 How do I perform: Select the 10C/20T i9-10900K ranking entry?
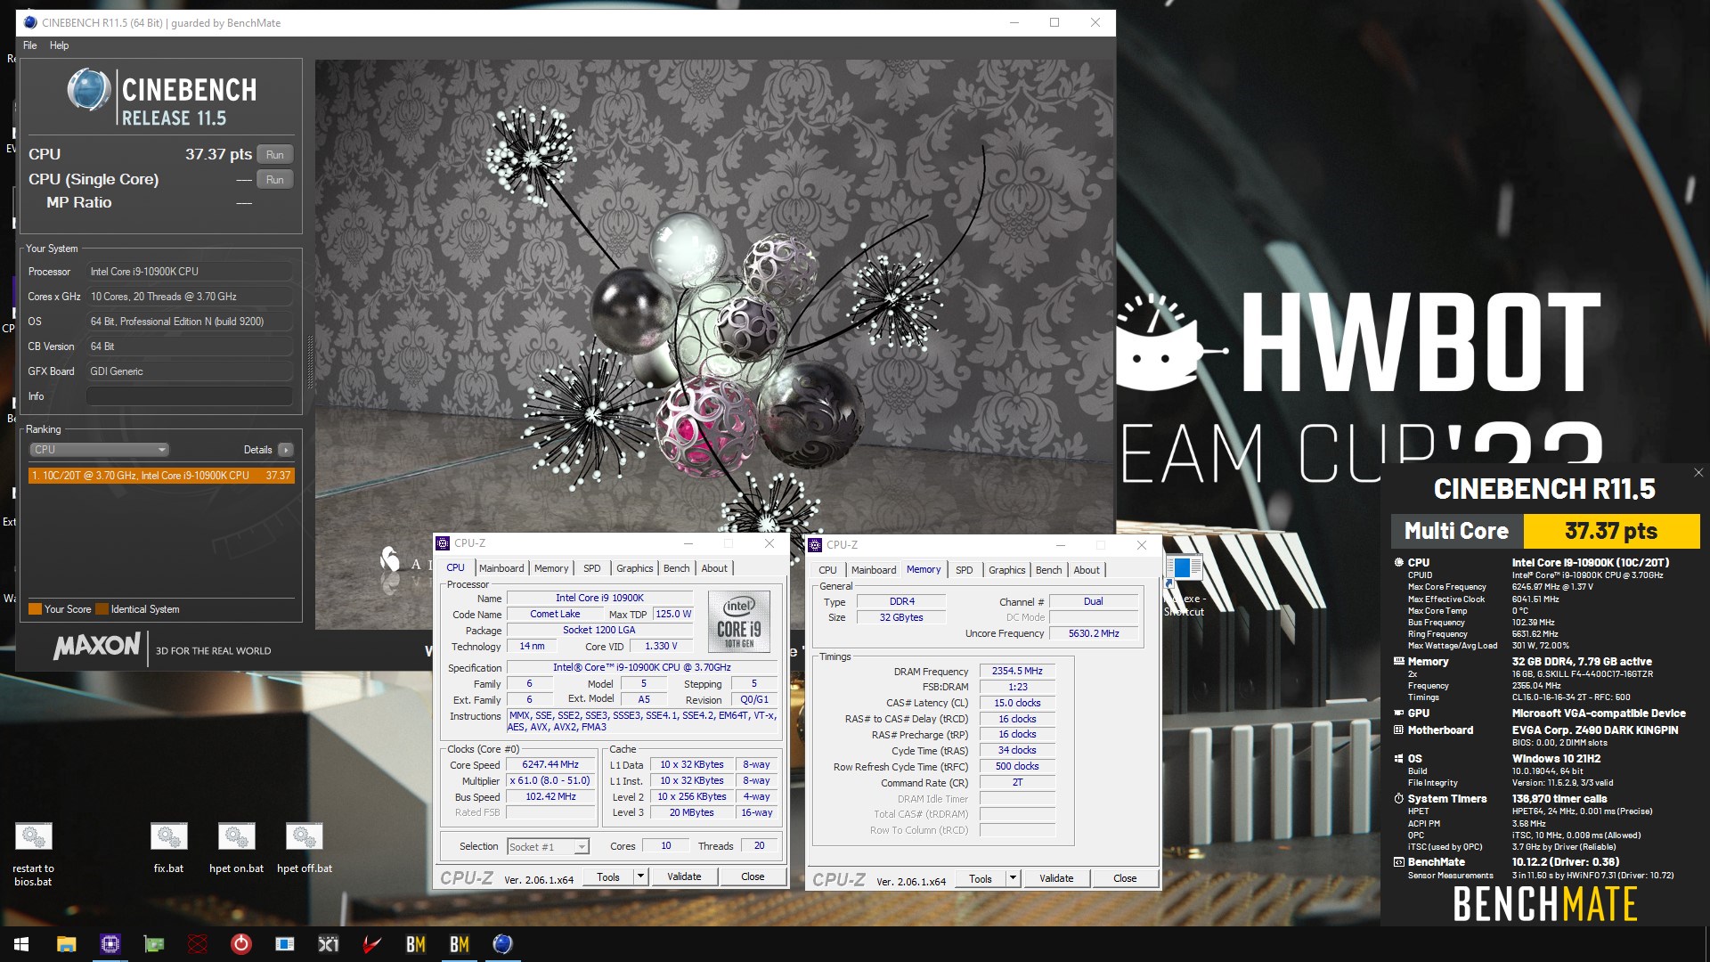[161, 476]
